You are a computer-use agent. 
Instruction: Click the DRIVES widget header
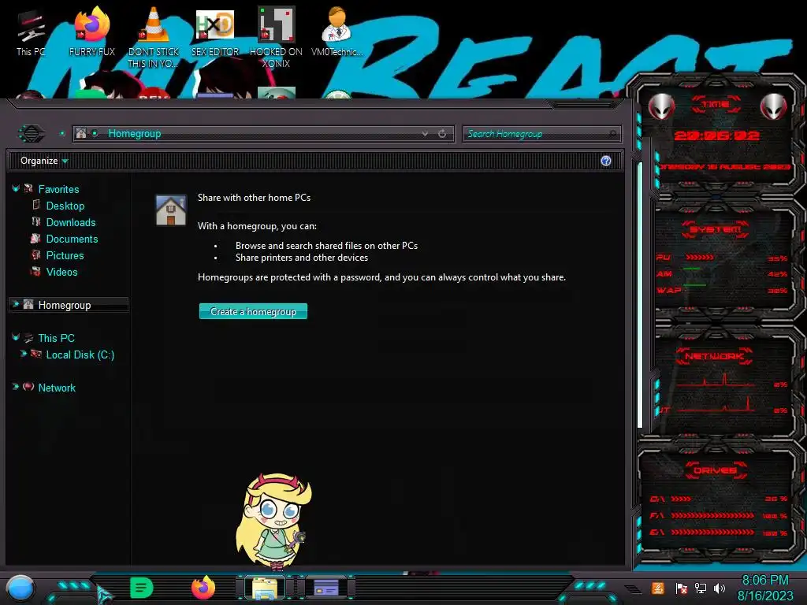tap(715, 470)
